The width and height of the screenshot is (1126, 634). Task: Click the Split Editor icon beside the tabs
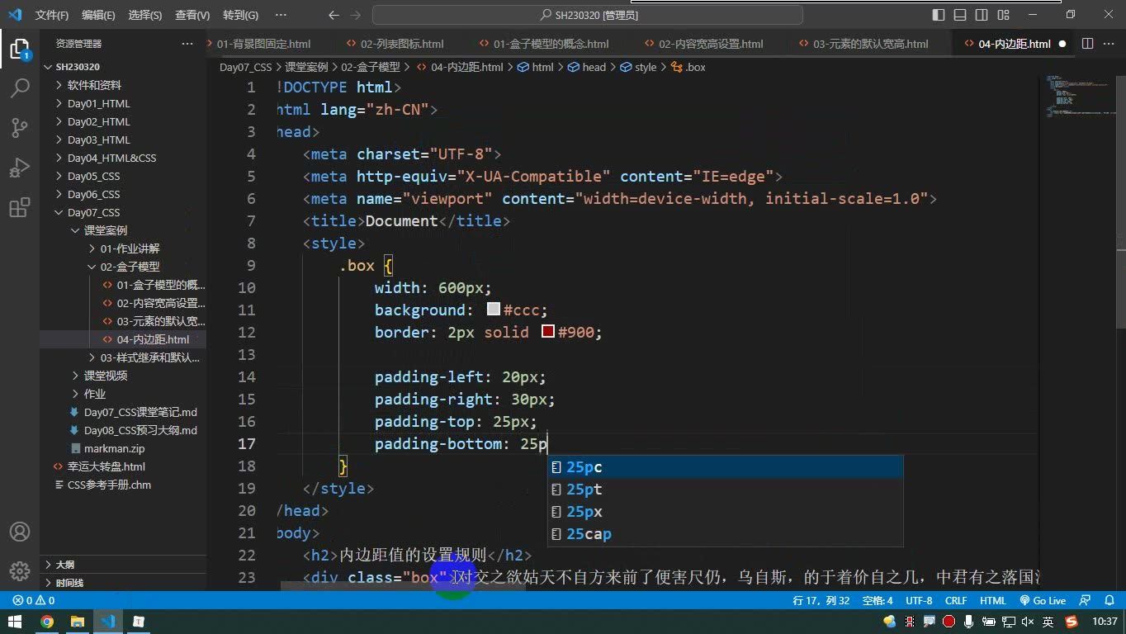[x=1087, y=44]
